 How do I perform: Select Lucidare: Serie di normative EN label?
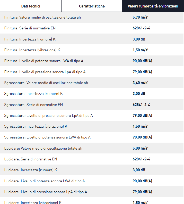point(31,159)
